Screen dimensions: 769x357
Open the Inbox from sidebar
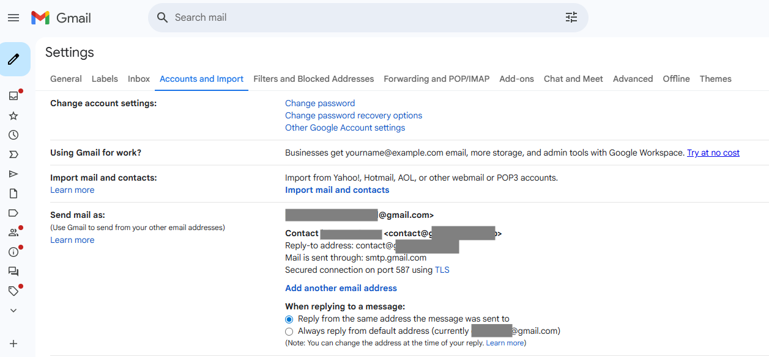tap(13, 96)
